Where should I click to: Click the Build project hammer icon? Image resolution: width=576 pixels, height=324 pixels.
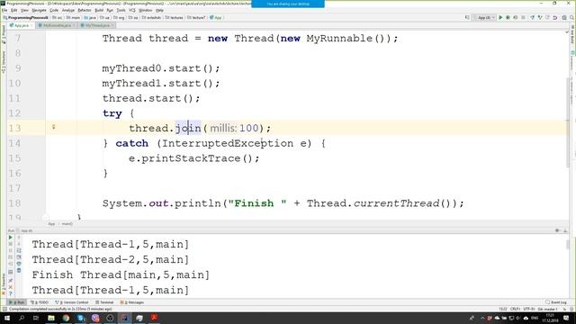(x=467, y=18)
